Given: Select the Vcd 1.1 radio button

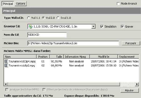Looking at the screenshot, I should pos(29,18).
